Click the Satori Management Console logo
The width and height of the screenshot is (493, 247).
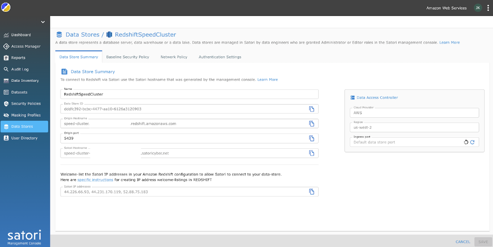tap(24, 238)
